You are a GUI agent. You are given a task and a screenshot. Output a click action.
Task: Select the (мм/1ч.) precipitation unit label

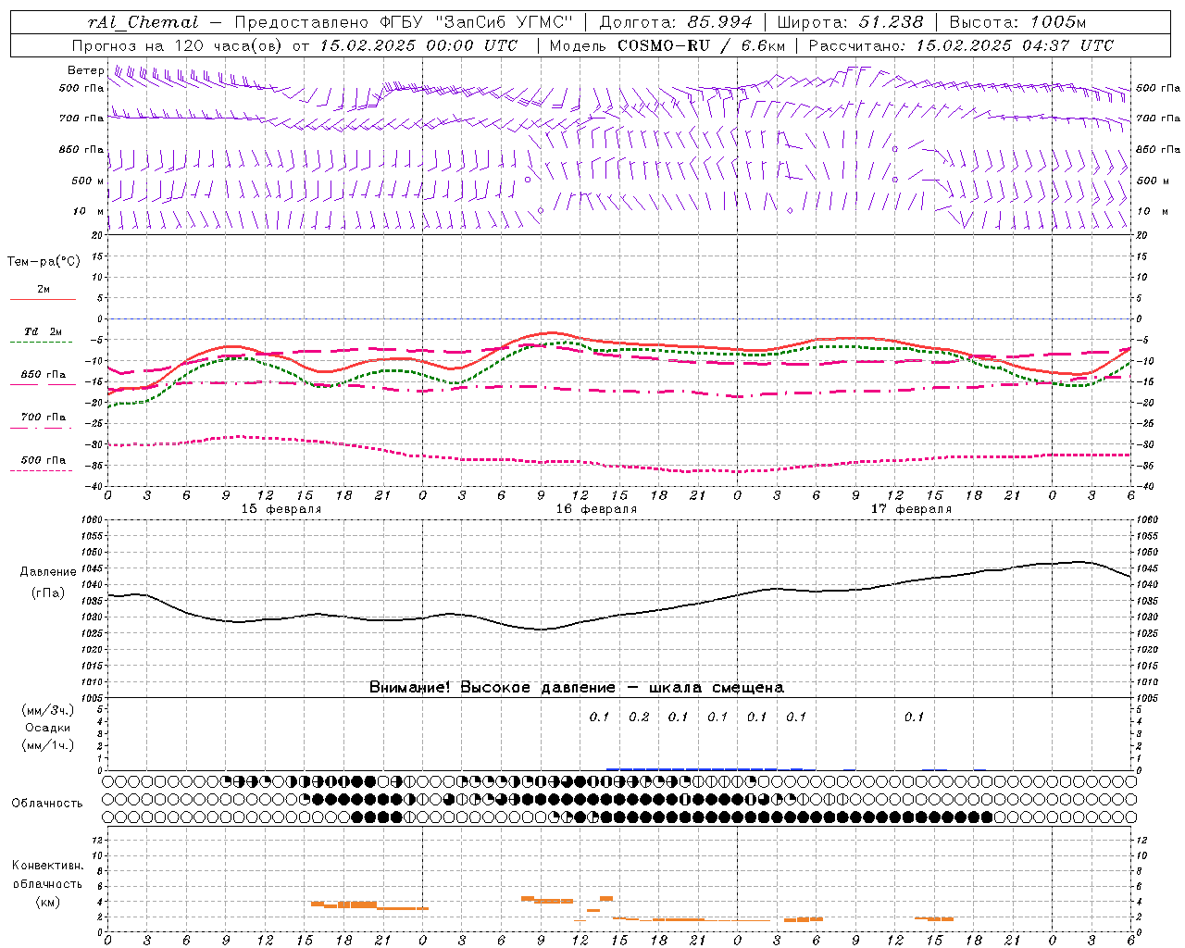(x=48, y=745)
